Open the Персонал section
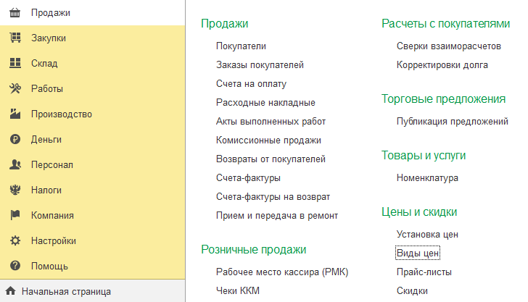Screen dimensions: 528x302 [x=93, y=165]
